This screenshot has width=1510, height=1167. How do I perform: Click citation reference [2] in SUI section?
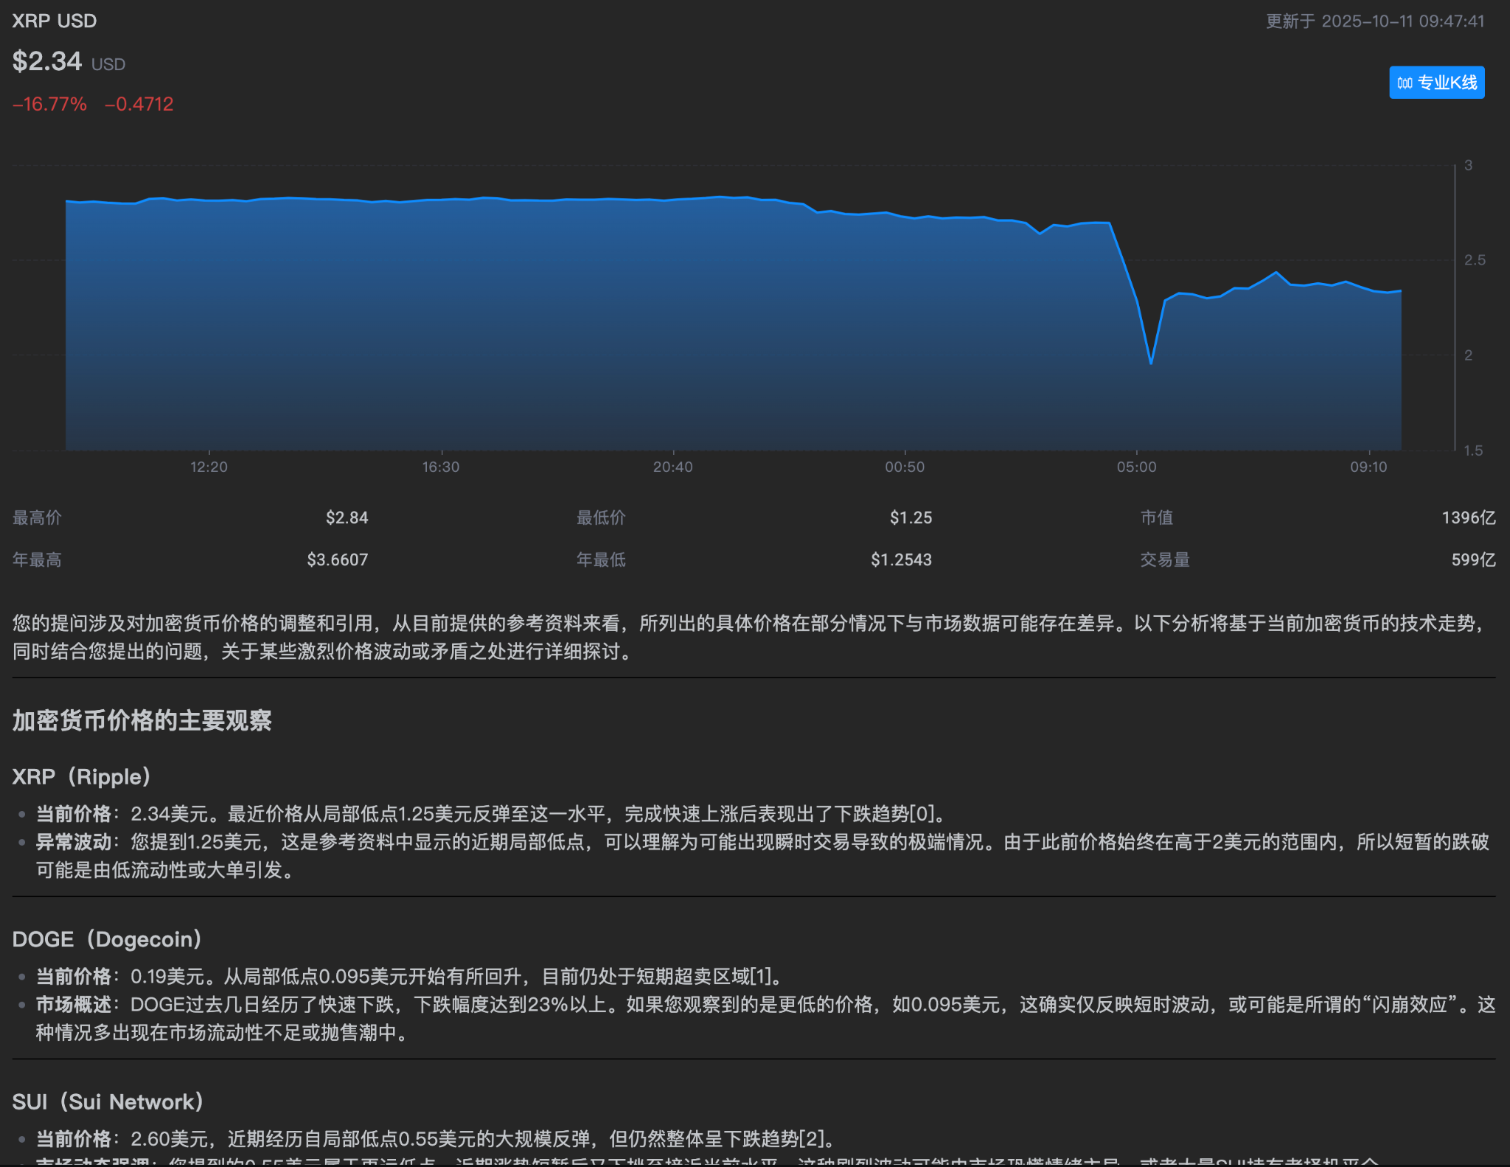[x=813, y=1139]
